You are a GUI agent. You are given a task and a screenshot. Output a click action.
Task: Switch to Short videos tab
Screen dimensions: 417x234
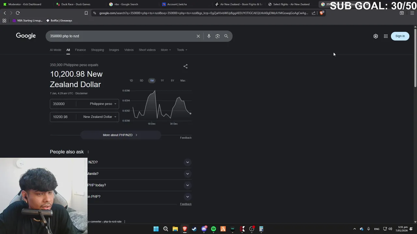[x=147, y=50]
